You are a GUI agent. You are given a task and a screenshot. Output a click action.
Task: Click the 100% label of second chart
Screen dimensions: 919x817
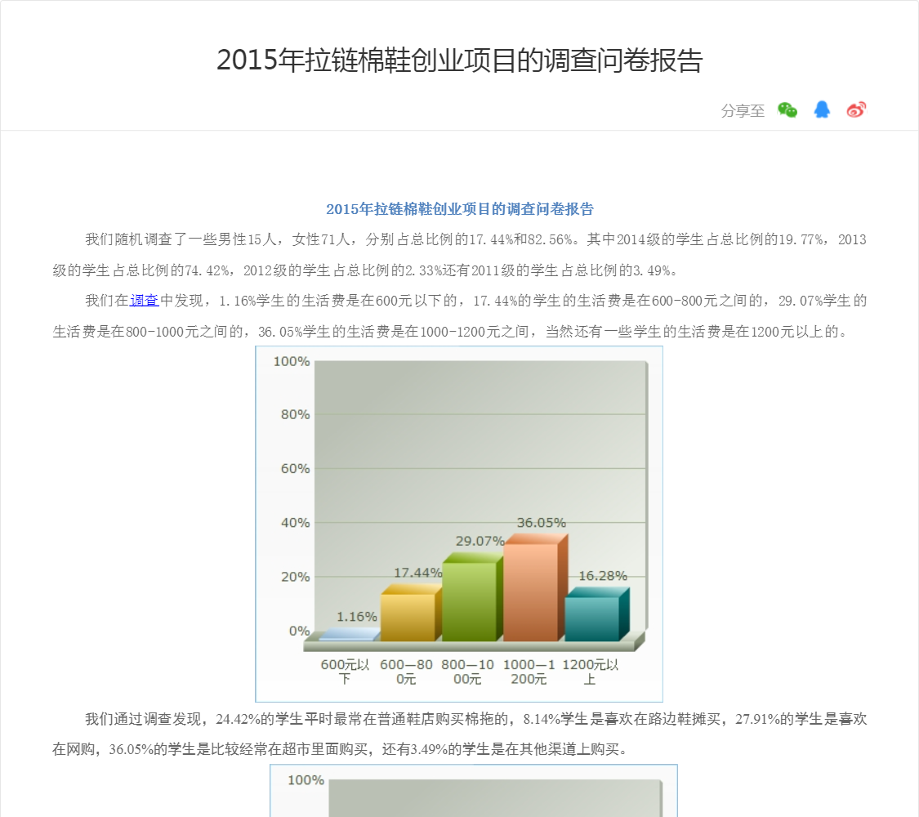pyautogui.click(x=306, y=780)
